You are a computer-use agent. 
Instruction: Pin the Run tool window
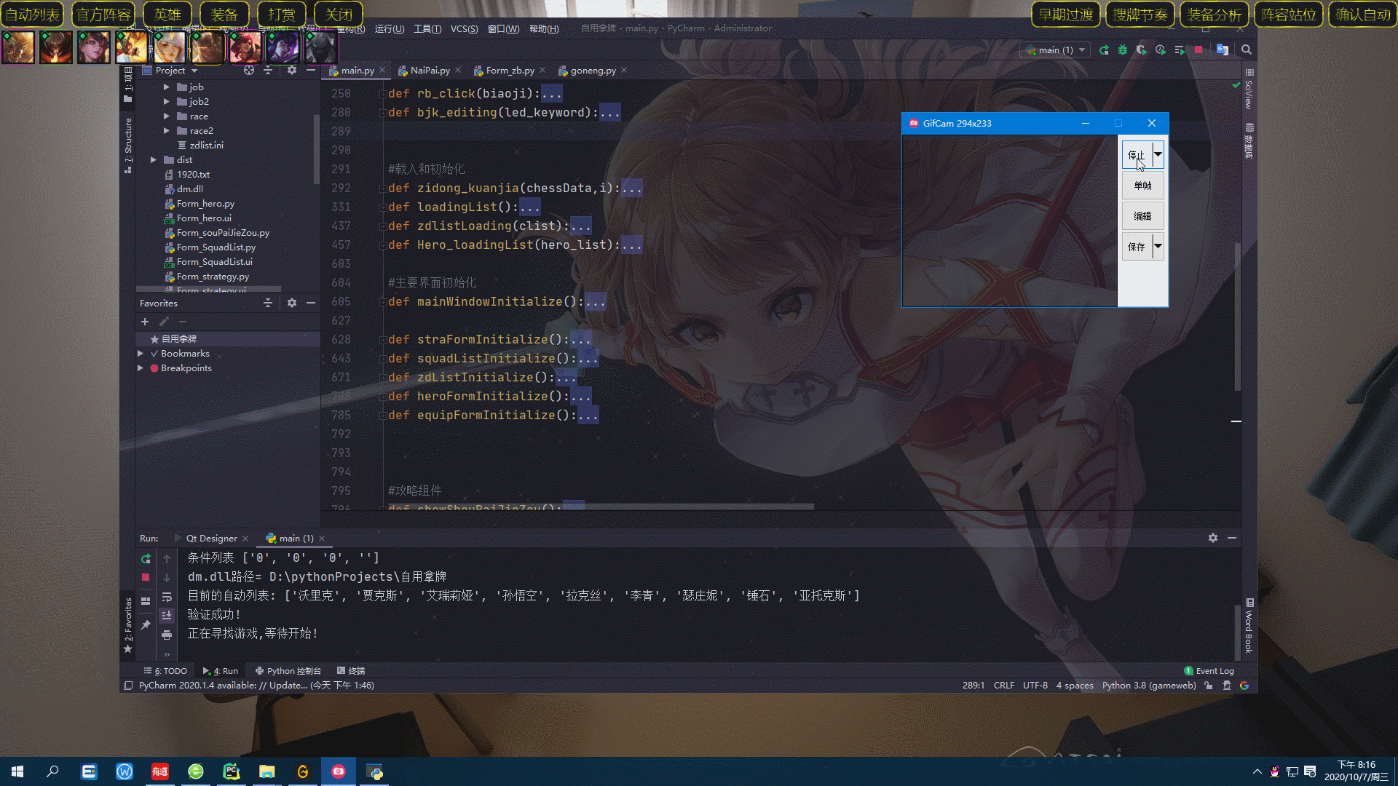pyautogui.click(x=146, y=624)
